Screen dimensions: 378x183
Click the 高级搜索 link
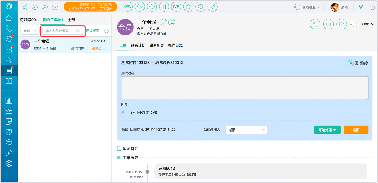click(93, 31)
